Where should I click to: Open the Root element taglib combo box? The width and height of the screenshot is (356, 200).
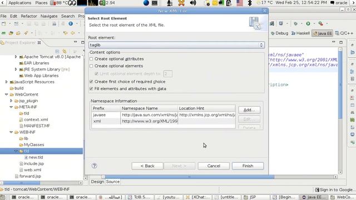point(176,45)
